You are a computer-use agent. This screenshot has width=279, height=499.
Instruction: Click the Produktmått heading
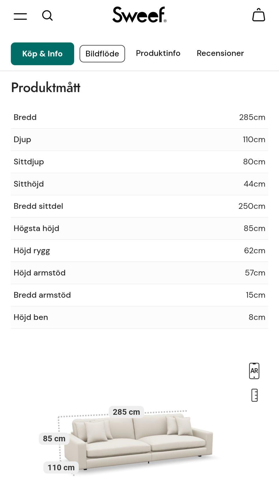tap(46, 88)
